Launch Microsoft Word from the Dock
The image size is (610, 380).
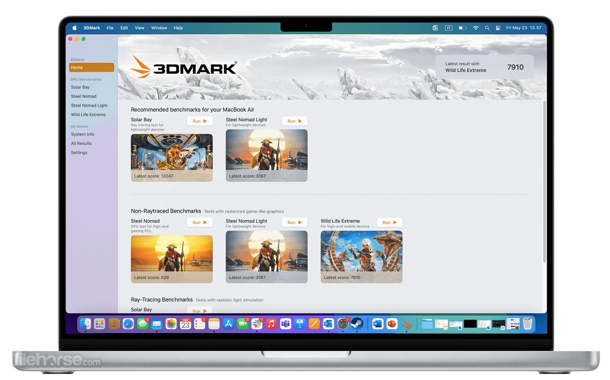pyautogui.click(x=378, y=324)
